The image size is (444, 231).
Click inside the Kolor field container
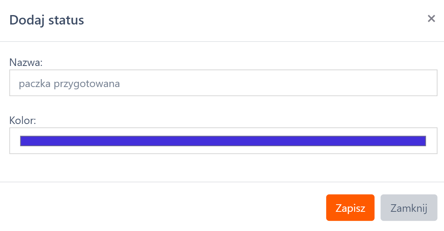pyautogui.click(x=223, y=141)
